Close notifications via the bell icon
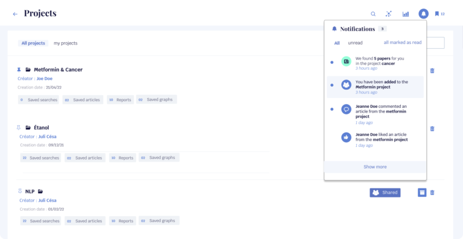The image size is (463, 239). click(423, 14)
